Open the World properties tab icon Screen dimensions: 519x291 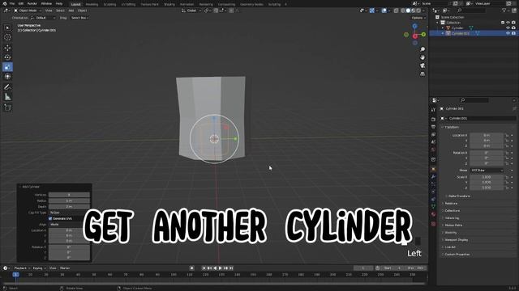[433, 150]
